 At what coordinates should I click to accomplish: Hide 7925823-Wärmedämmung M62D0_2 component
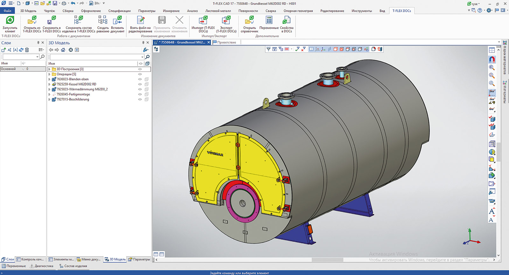tap(140, 89)
